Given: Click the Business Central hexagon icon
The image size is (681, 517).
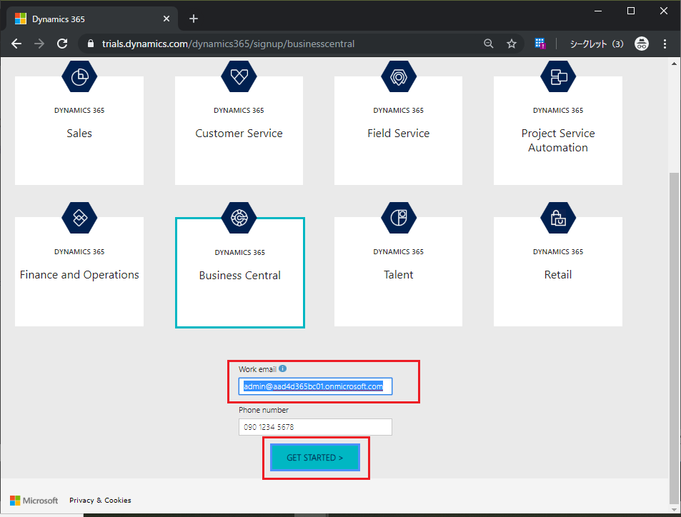Looking at the screenshot, I should tap(239, 218).
